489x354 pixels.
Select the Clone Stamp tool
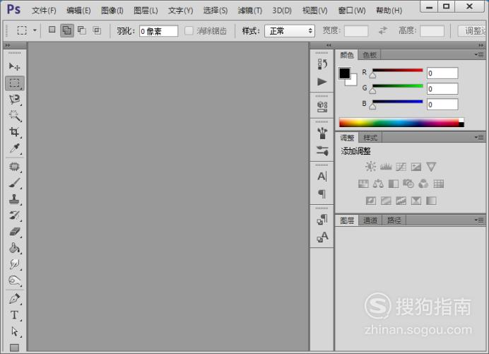[x=14, y=199]
